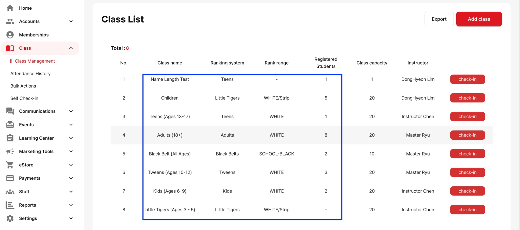Click the Memberships profile icon
520x230 pixels.
click(x=10, y=35)
